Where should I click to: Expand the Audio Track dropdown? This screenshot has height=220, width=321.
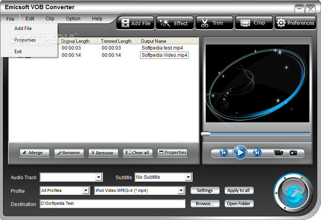click(x=99, y=177)
